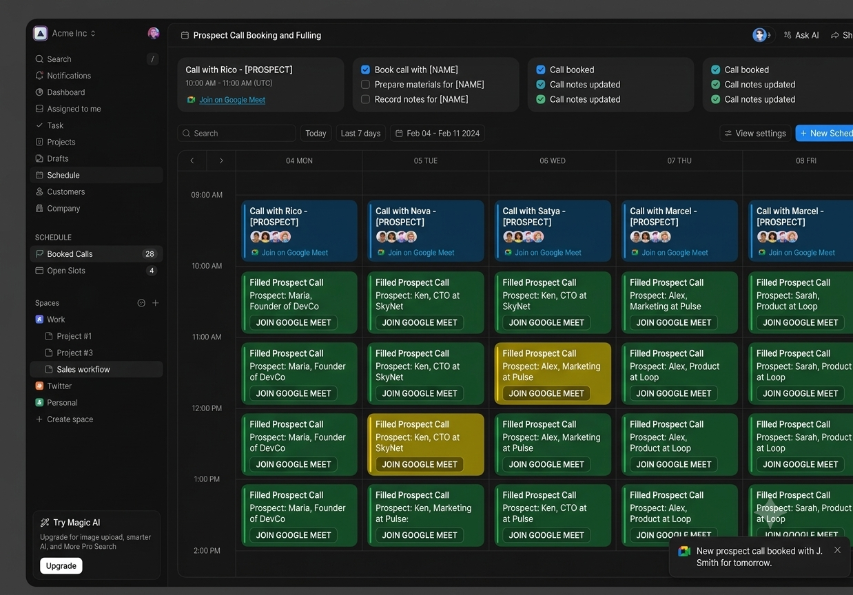This screenshot has width=853, height=595.
Task: Select Schedule in the sidebar
Action: coord(96,175)
